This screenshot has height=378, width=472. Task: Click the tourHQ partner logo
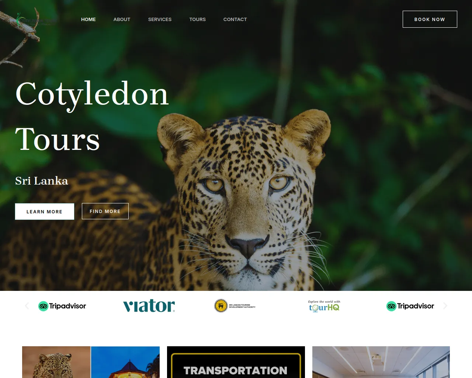point(324,306)
